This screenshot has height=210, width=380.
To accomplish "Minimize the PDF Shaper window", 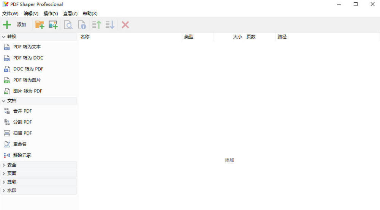I will click(x=339, y=4).
